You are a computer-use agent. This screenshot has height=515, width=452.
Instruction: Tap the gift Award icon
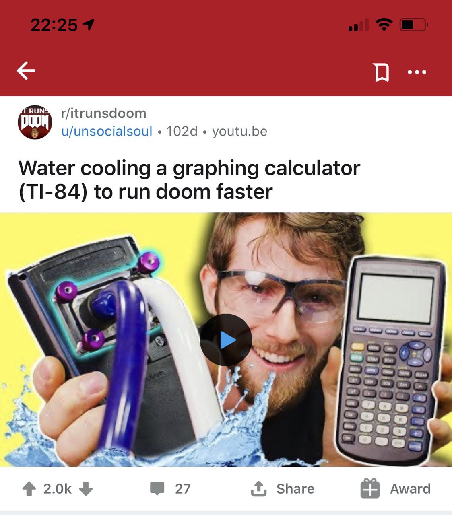tap(370, 488)
